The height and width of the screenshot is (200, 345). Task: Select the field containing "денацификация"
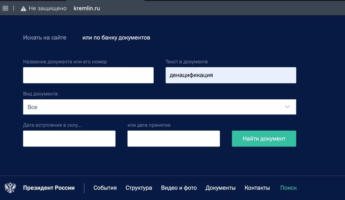(231, 75)
